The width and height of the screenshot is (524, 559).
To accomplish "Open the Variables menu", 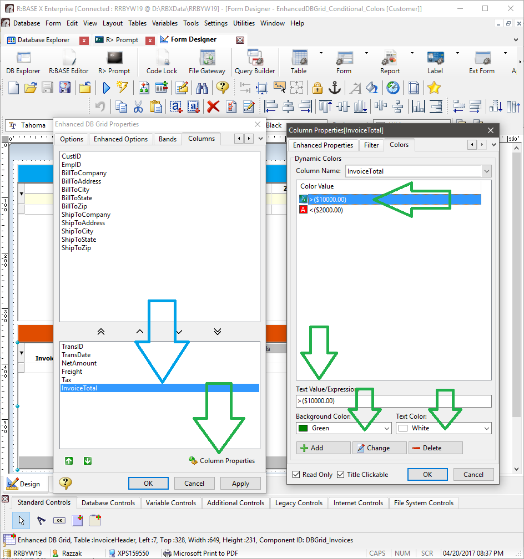I will coord(165,23).
